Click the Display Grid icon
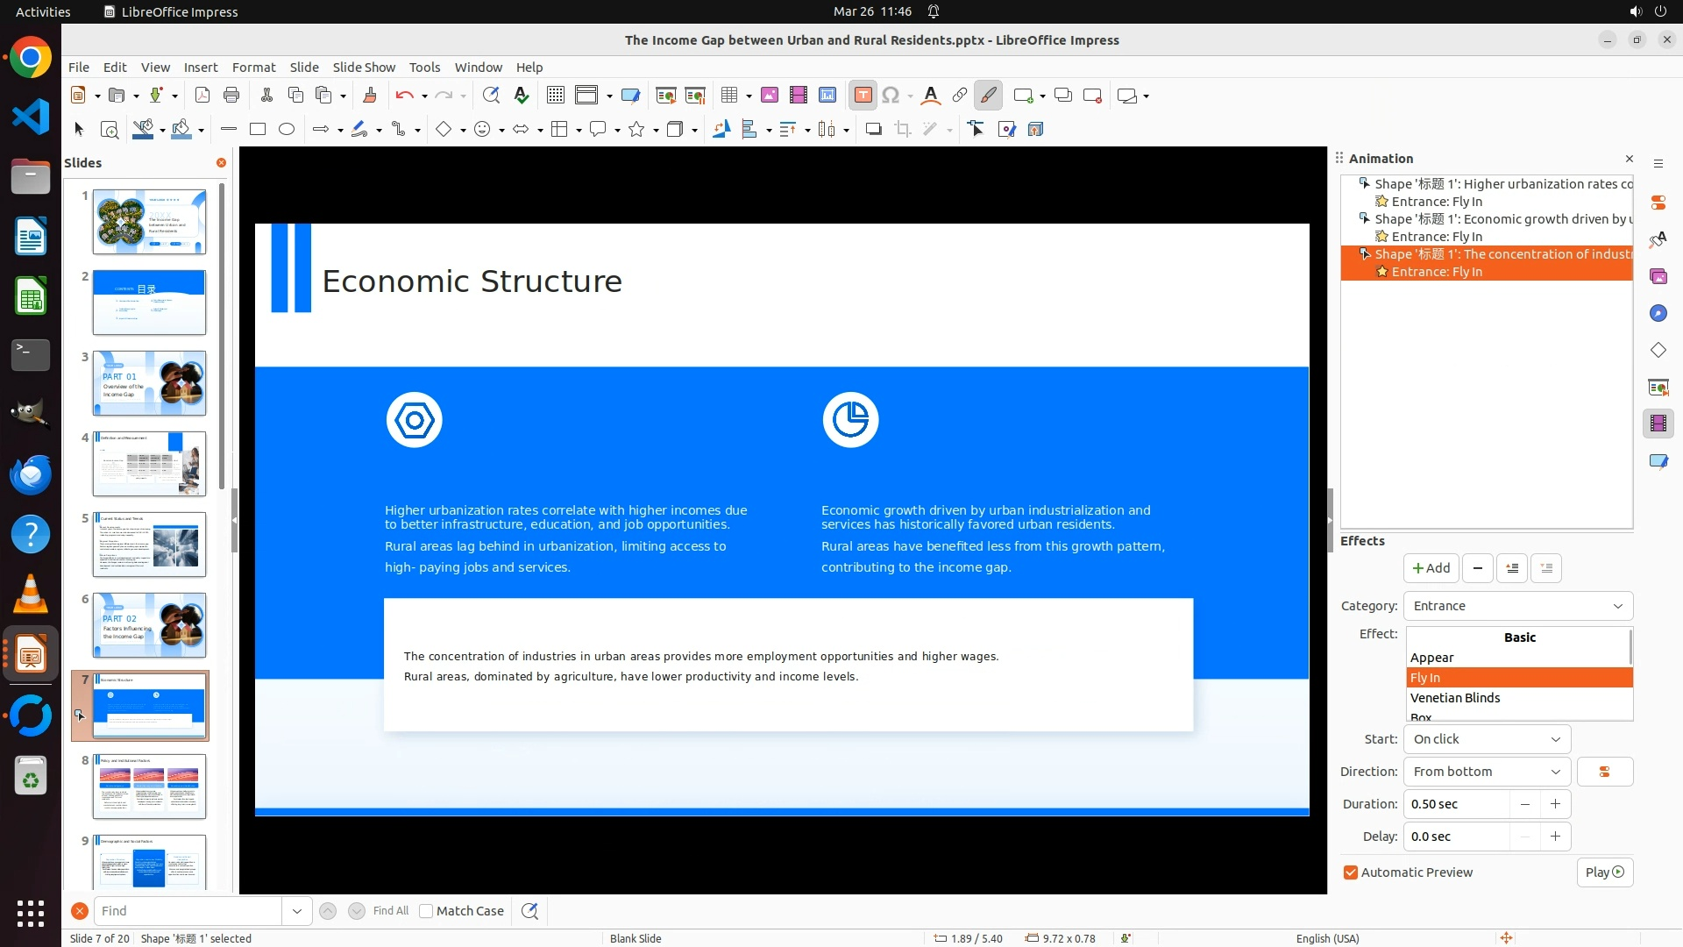Image resolution: width=1683 pixels, height=947 pixels. coord(555,96)
